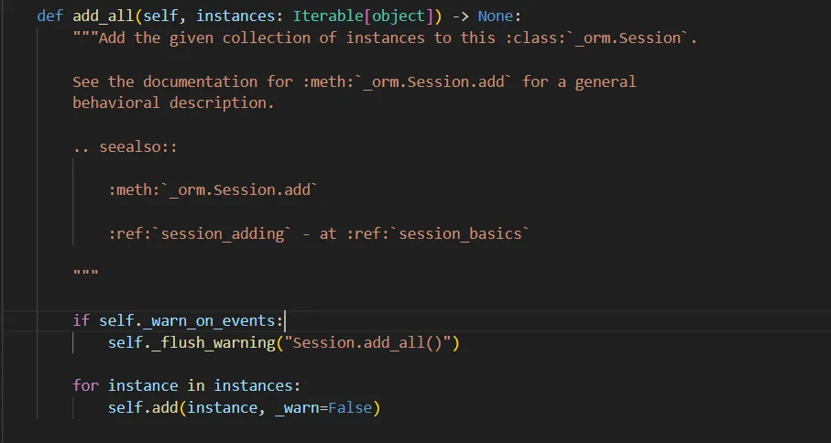Click the object type inside the brackets

pos(399,16)
